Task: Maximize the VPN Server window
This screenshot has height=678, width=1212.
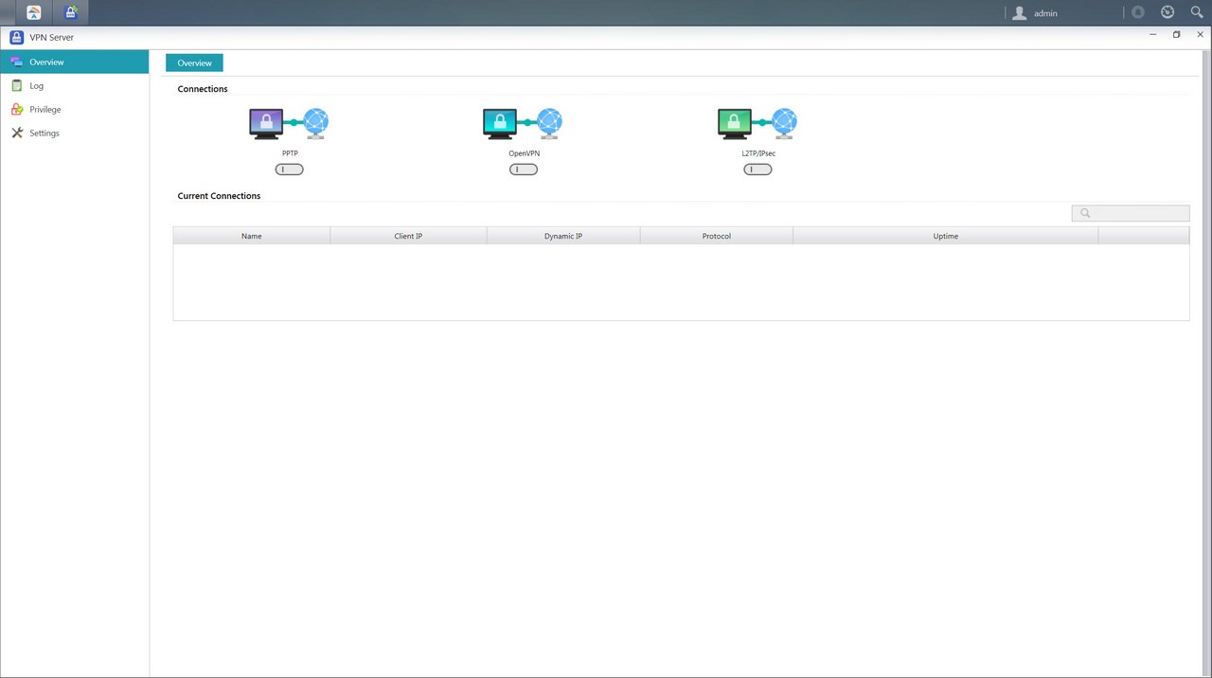Action: click(1176, 34)
